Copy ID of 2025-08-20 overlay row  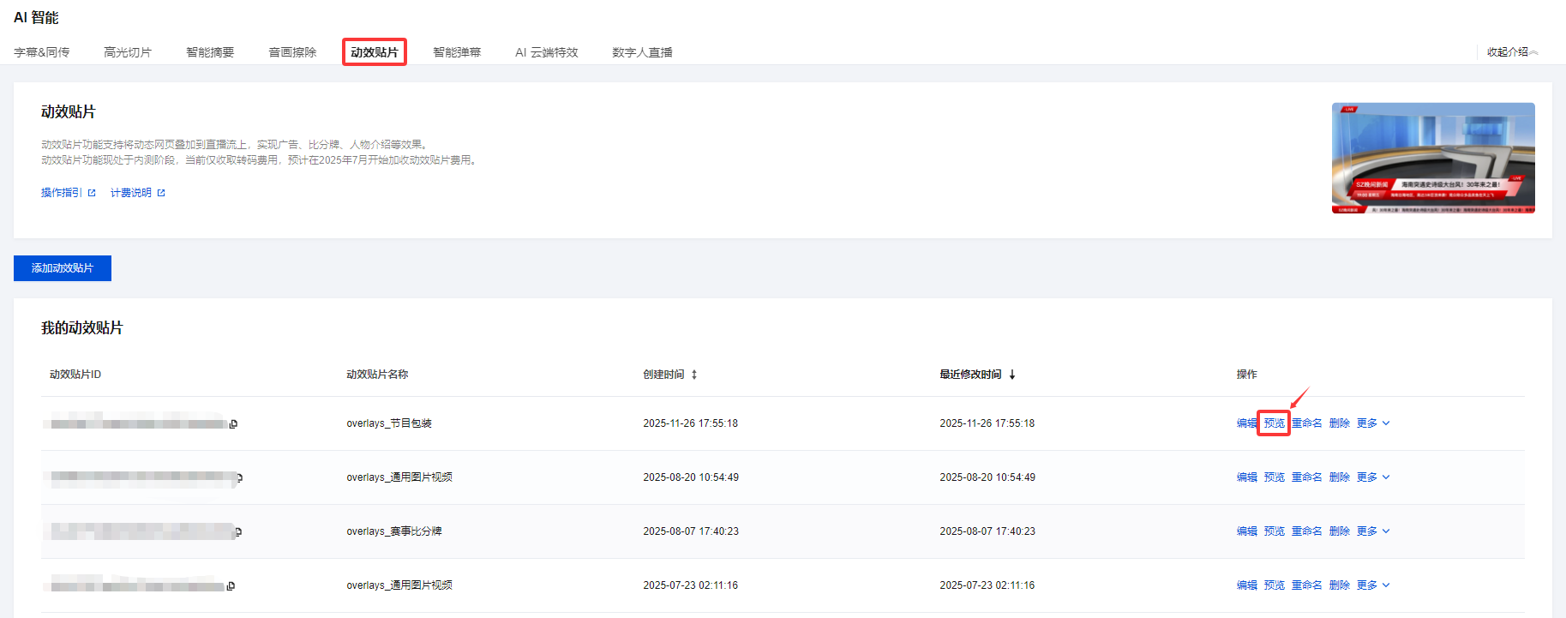(x=239, y=478)
